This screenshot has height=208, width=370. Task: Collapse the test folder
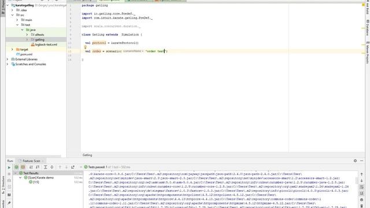click(x=17, y=25)
